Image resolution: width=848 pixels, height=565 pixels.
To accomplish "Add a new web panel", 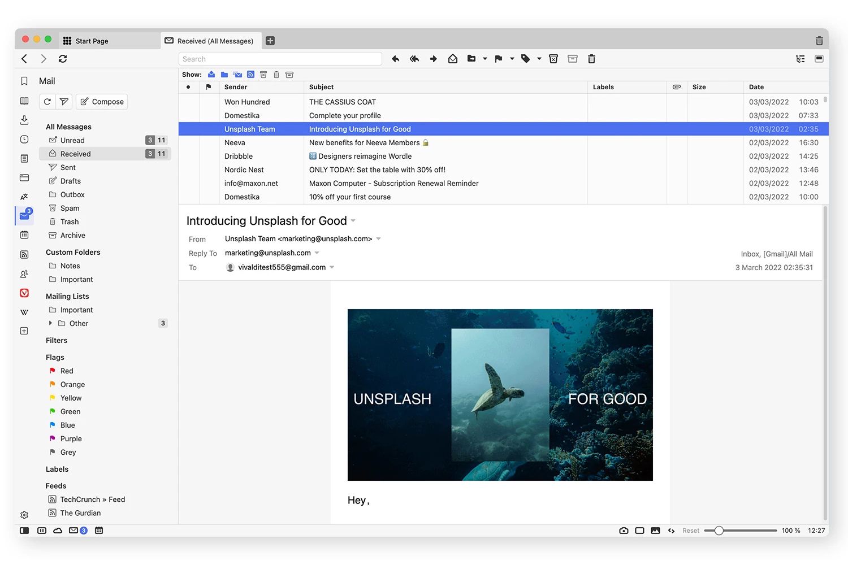I will point(24,331).
